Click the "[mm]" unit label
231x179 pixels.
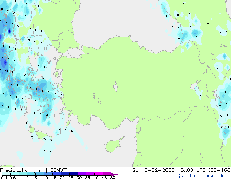point(40,170)
